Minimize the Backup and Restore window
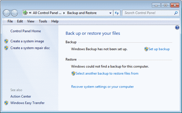The image size is (182, 113). pyautogui.click(x=156, y=5)
